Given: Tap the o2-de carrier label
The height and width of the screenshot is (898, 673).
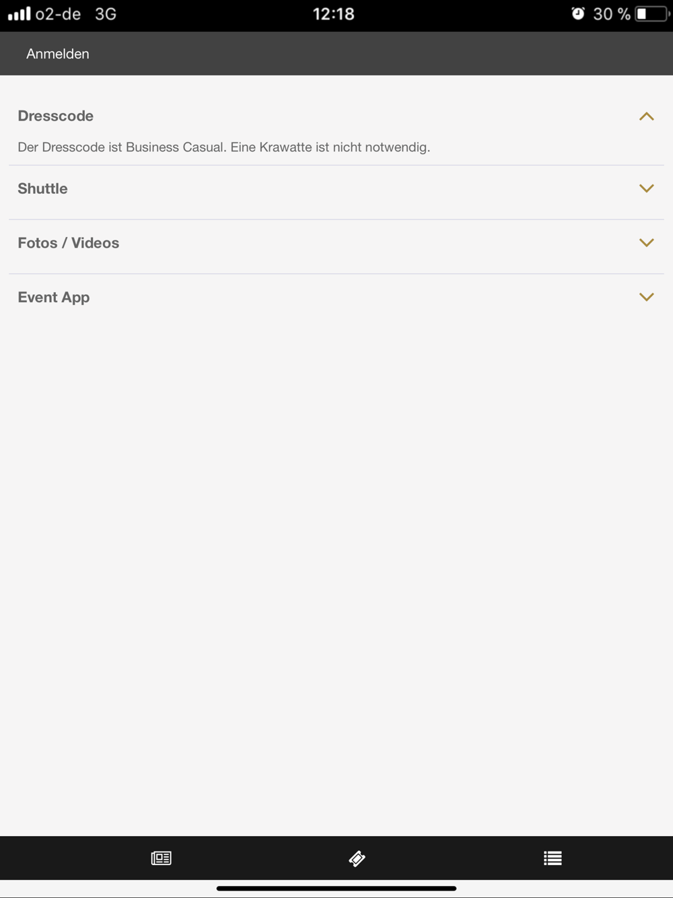Looking at the screenshot, I should tap(58, 13).
